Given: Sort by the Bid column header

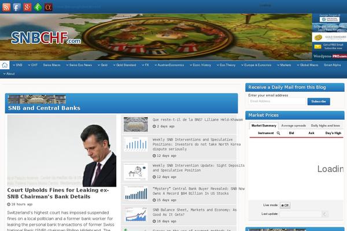Looking at the screenshot, I should (x=291, y=133).
